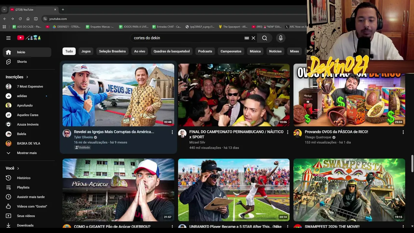The image size is (414, 233).
Task: Expand subscriptions with Mostrar mais
Action: (27, 153)
